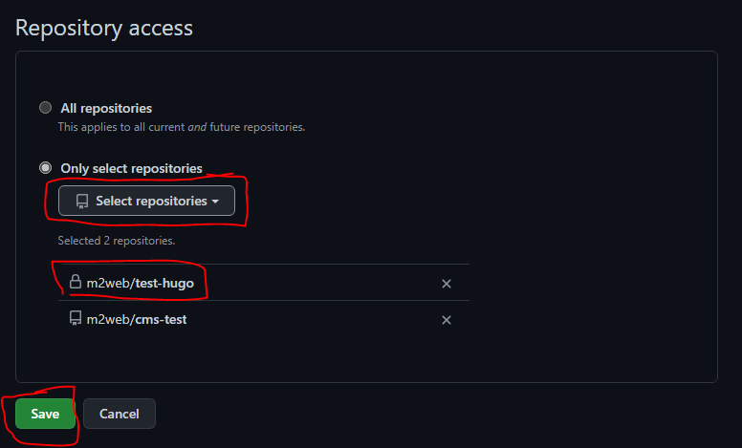Open the Select repositories dropdown

pos(146,201)
